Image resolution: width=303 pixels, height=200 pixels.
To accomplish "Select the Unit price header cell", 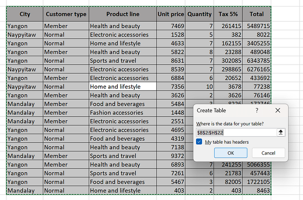I will [171, 14].
